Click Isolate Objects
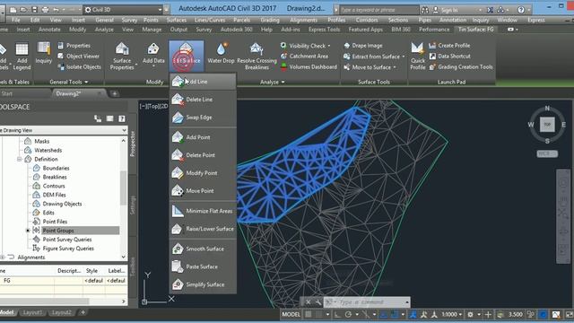The image size is (574, 323). [79, 67]
